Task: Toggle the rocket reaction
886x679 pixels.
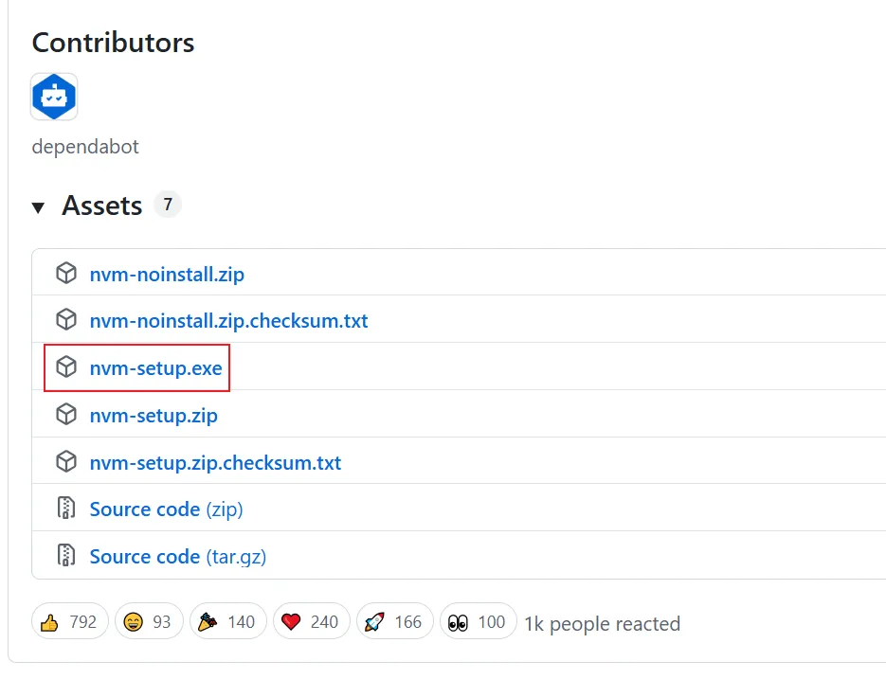Action: coord(394,622)
